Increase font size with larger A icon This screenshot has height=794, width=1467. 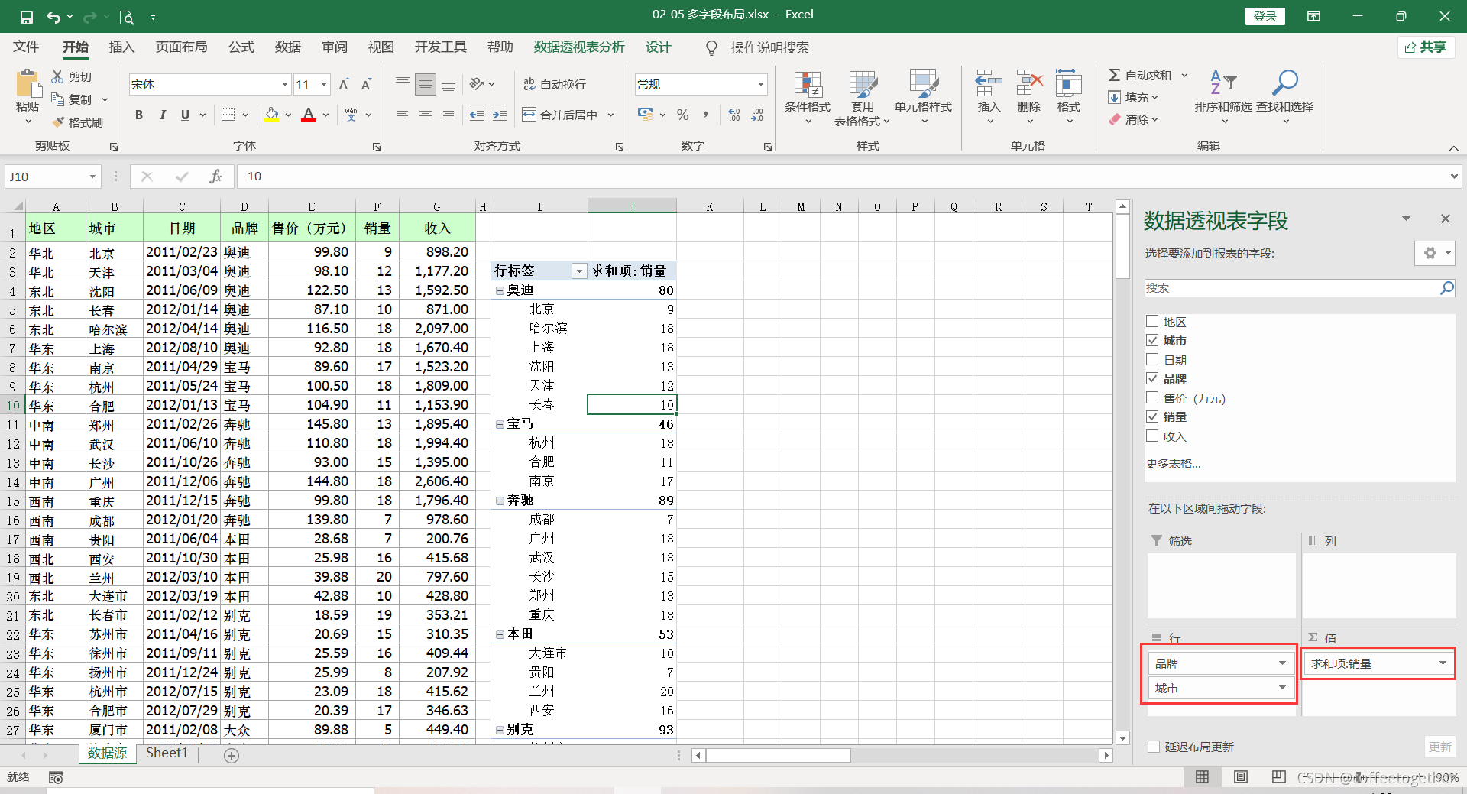344,84
